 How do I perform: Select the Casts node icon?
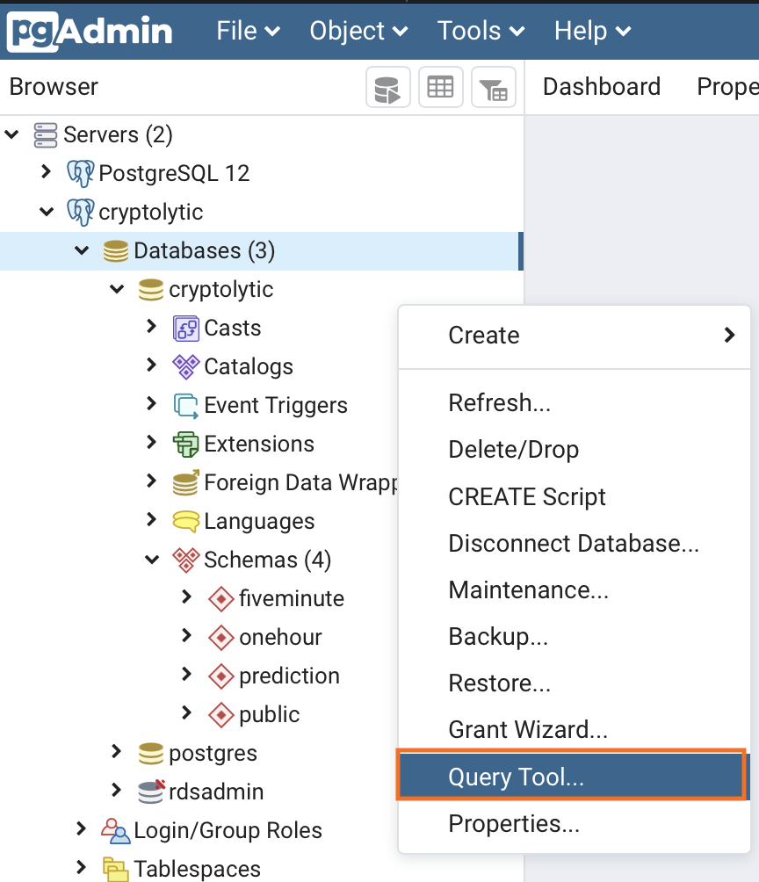[x=185, y=329]
